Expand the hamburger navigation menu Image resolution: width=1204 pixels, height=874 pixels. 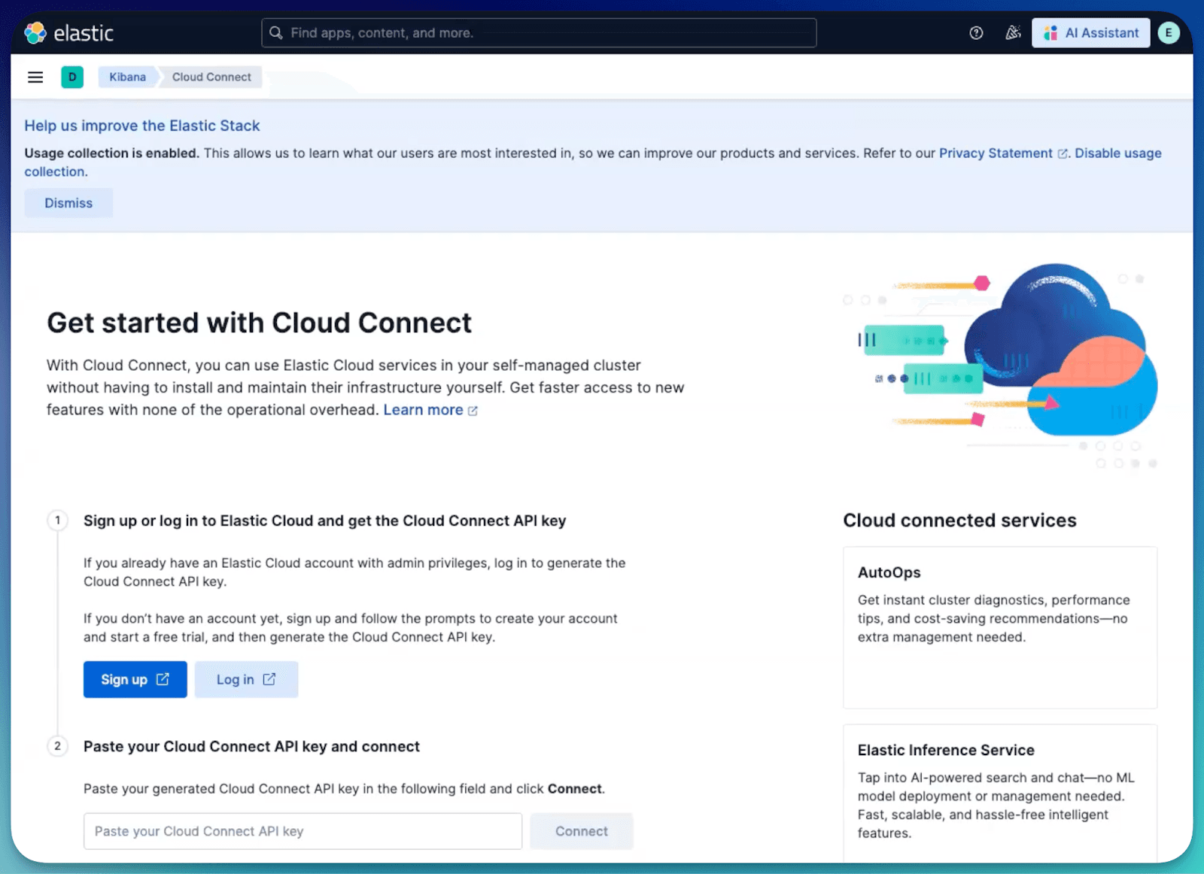click(x=35, y=77)
